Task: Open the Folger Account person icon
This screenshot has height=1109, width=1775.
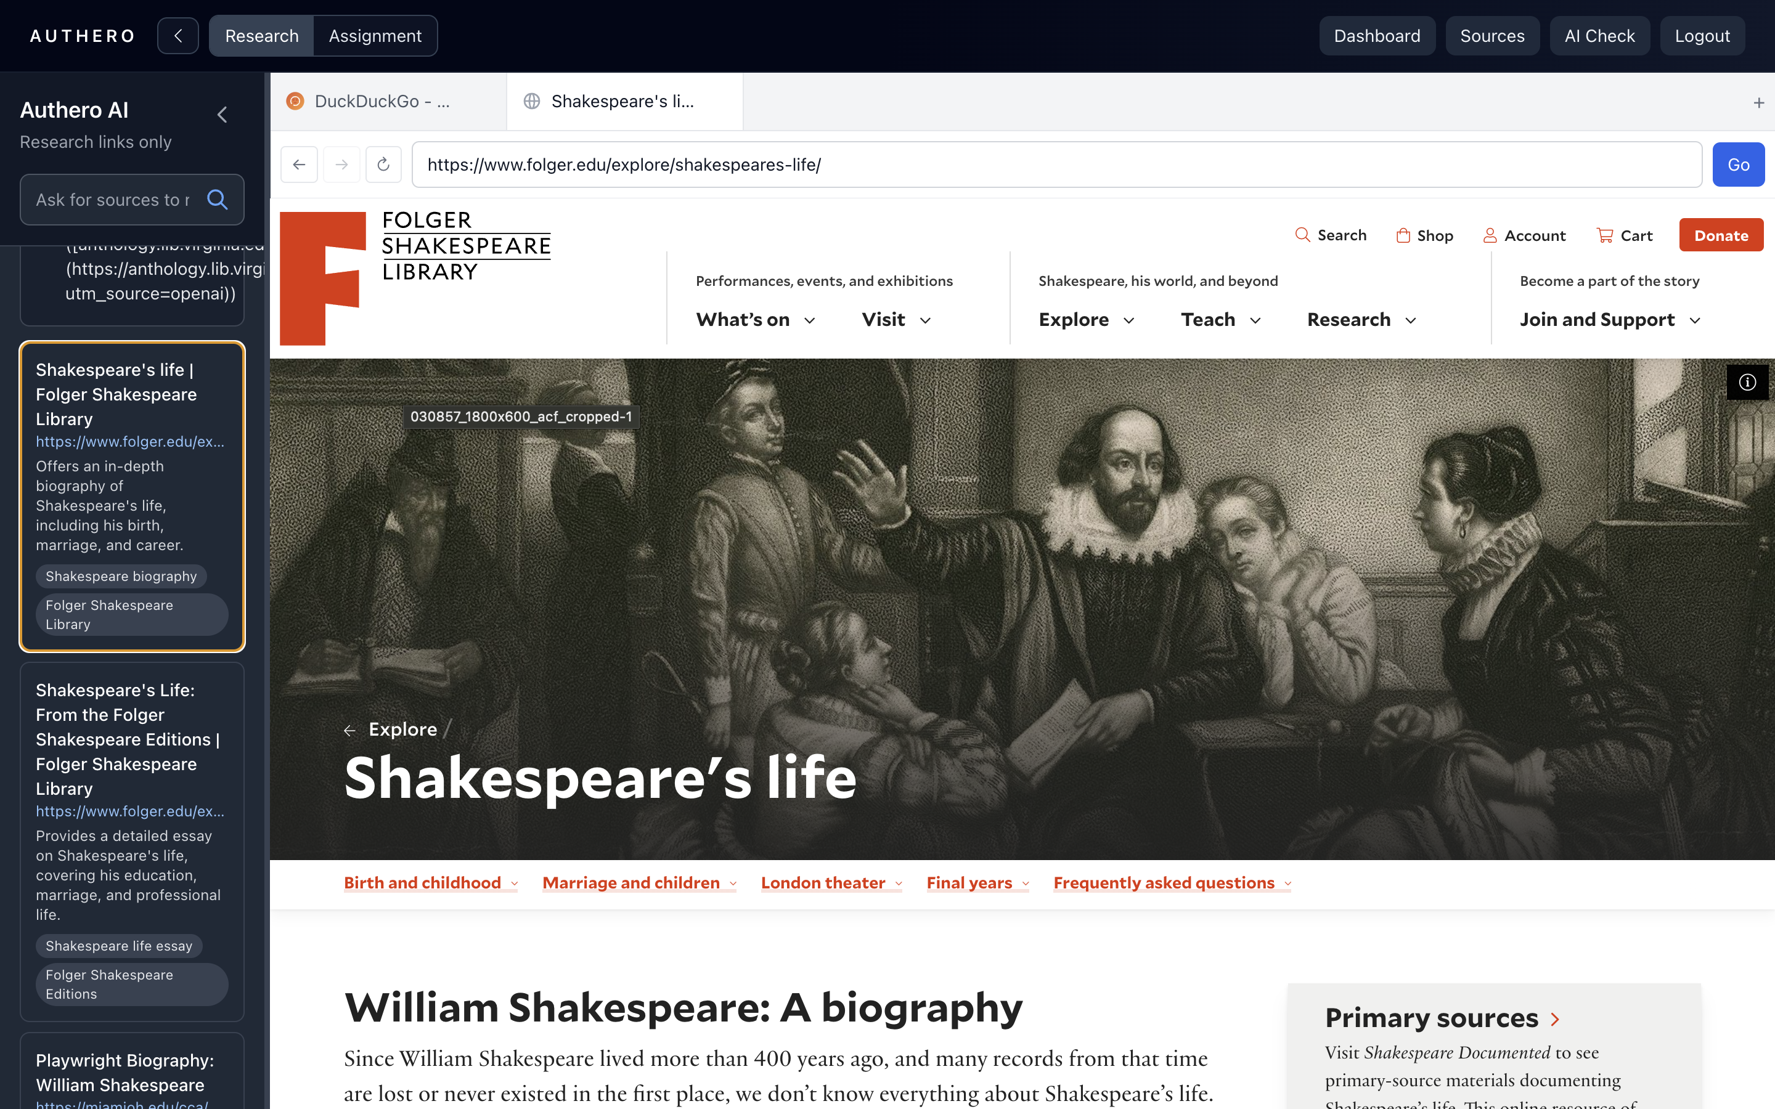Action: (1490, 235)
